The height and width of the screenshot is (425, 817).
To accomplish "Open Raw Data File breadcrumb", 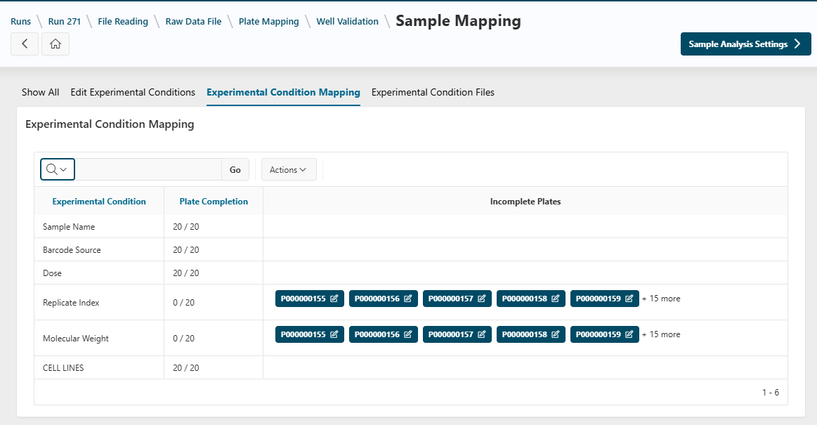I will (x=193, y=21).
